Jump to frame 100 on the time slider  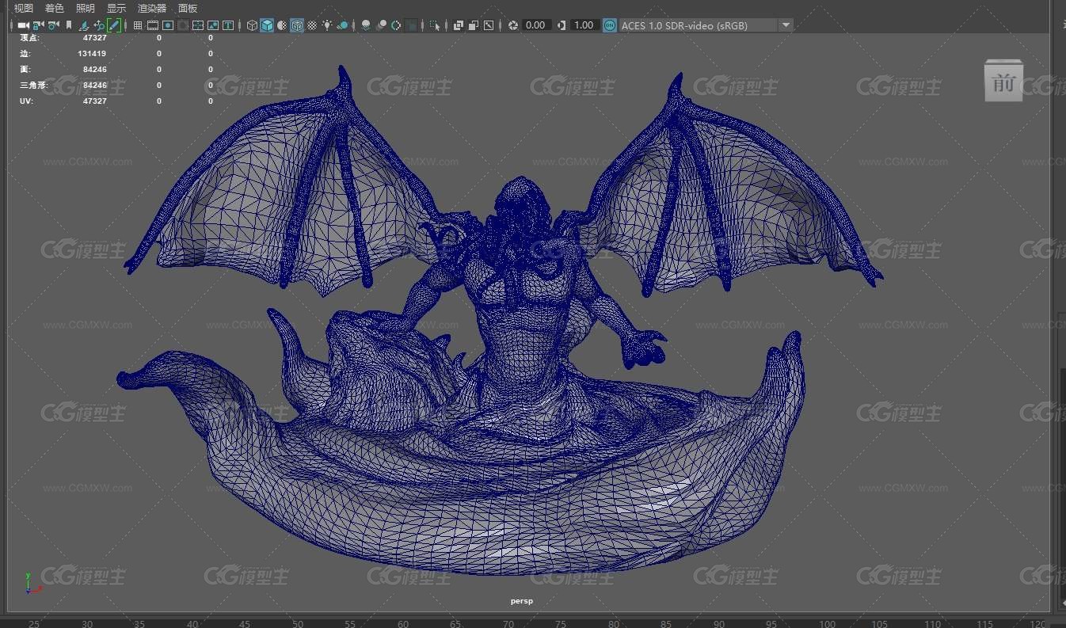(x=827, y=623)
